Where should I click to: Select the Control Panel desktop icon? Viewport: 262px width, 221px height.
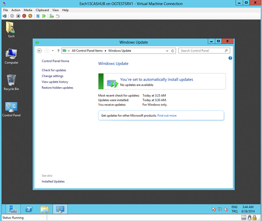pos(11,109)
